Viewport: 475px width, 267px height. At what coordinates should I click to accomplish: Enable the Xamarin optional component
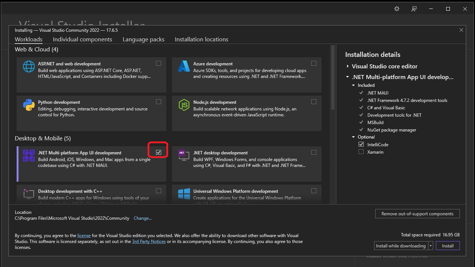(361, 152)
